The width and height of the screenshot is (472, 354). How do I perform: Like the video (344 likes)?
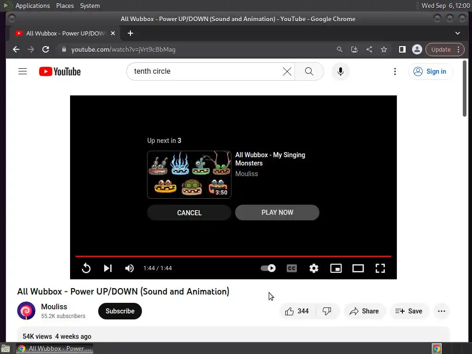(297, 311)
